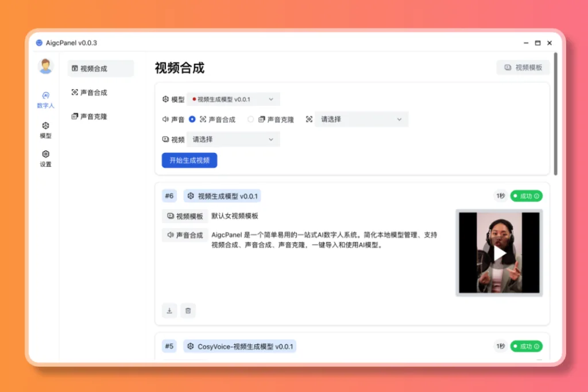Click the 成功 status badge on task #5
588x392 pixels.
click(x=527, y=346)
